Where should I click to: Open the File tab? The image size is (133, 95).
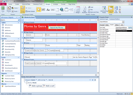pos(3,4)
